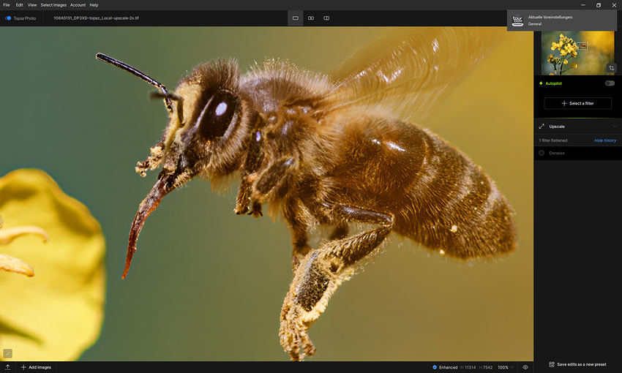This screenshot has width=622, height=373.
Task: Toggle the Autopilot switch
Action: pyautogui.click(x=610, y=83)
